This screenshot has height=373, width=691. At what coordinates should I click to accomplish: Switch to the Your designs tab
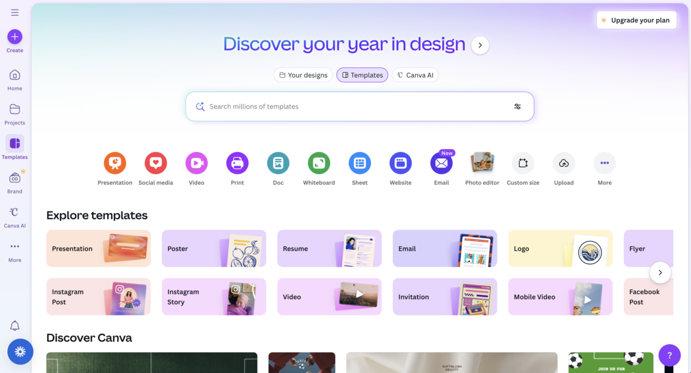[x=303, y=75]
